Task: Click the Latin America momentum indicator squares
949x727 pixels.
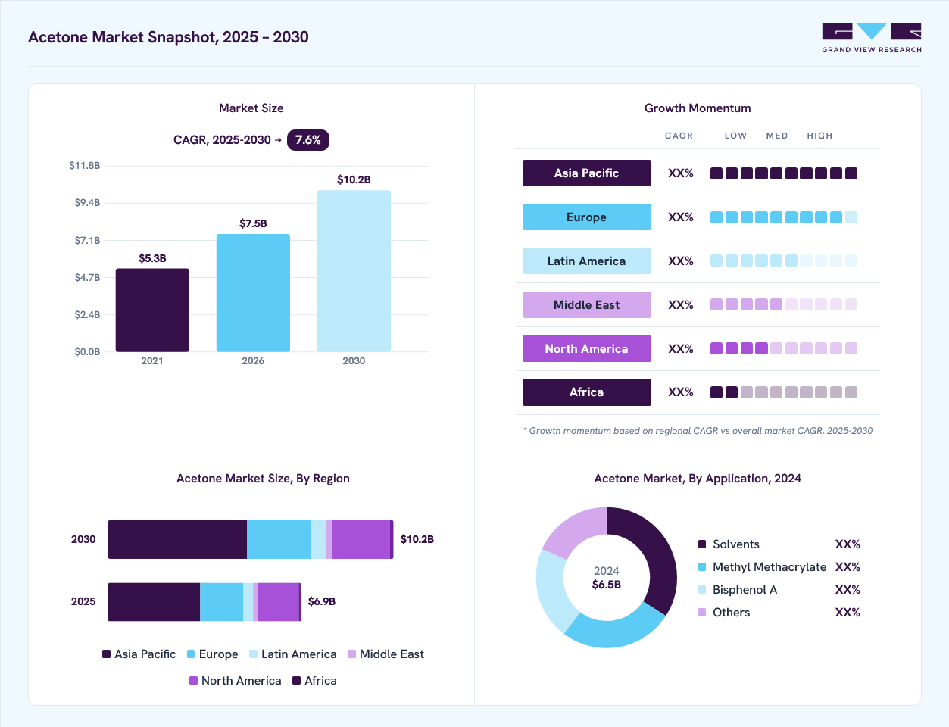Action: click(x=784, y=261)
